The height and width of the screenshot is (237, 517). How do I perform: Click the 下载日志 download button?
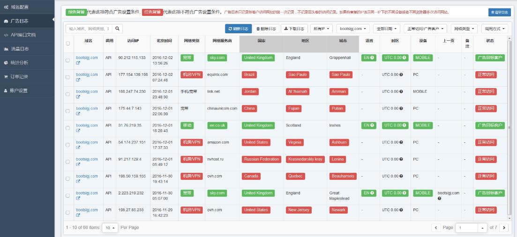click(x=294, y=29)
